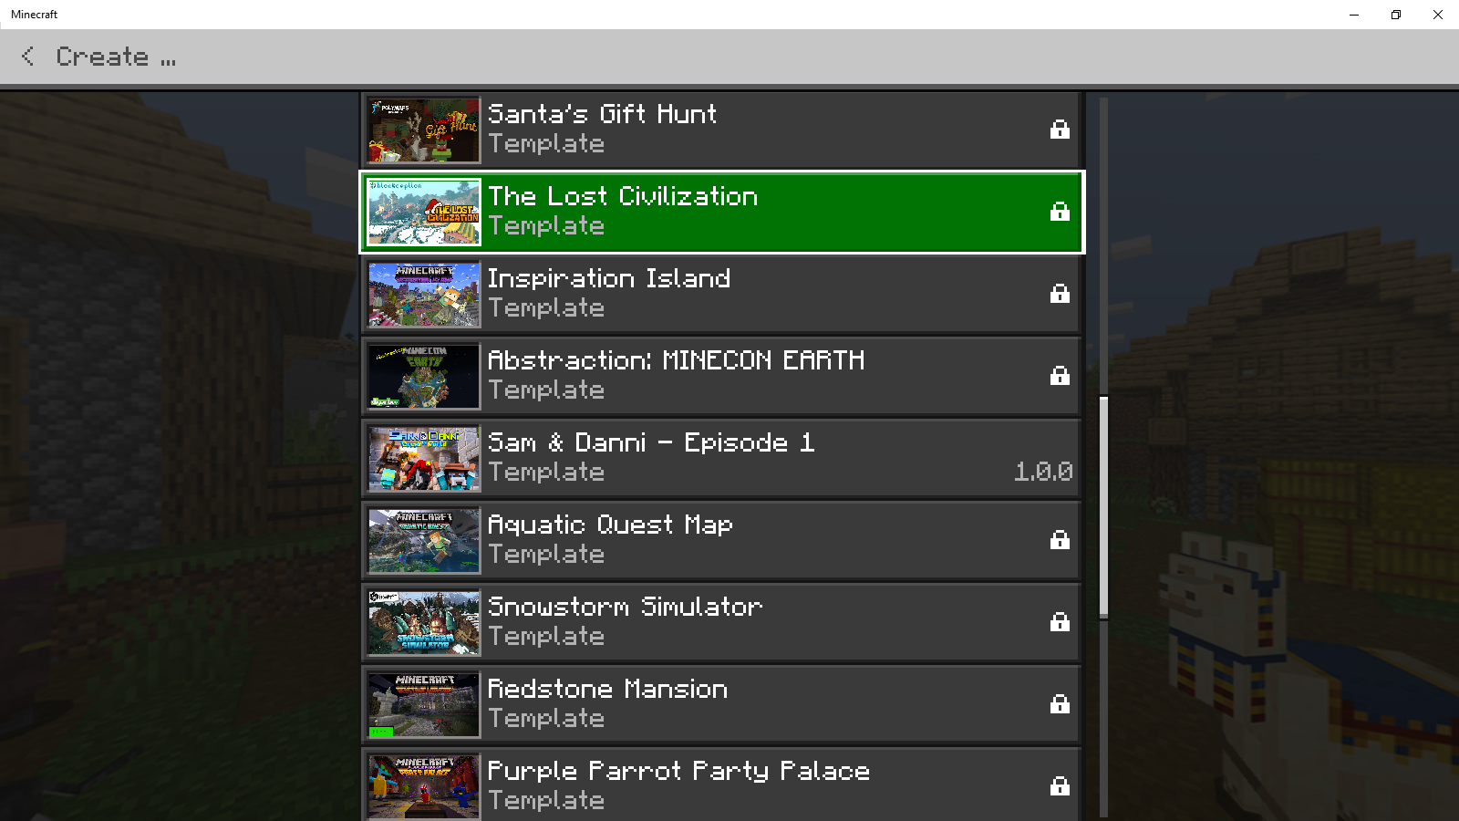Viewport: 1459px width, 821px height.
Task: Click the lock icon on Snowstorm Simulator
Action: (1060, 622)
